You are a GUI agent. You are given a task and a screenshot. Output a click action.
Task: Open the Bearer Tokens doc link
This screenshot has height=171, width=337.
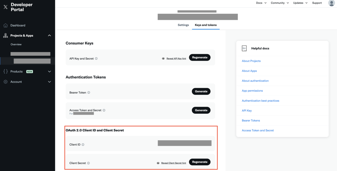(x=251, y=120)
